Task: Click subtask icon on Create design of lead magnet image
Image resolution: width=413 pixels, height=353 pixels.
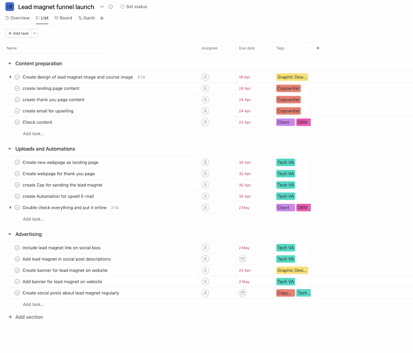Action: (x=143, y=77)
